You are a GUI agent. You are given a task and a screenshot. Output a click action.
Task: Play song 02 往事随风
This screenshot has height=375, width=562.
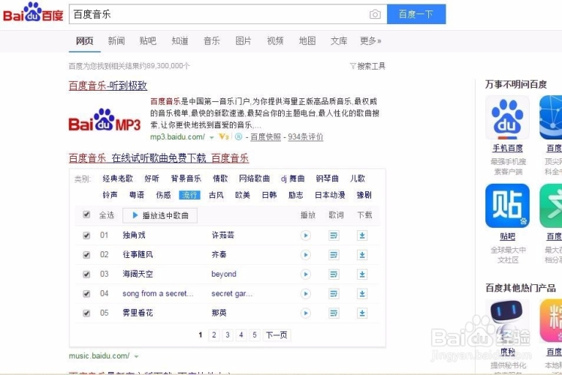pos(305,255)
